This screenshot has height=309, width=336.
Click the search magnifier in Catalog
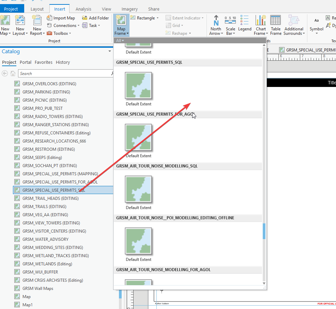[x=112, y=73]
